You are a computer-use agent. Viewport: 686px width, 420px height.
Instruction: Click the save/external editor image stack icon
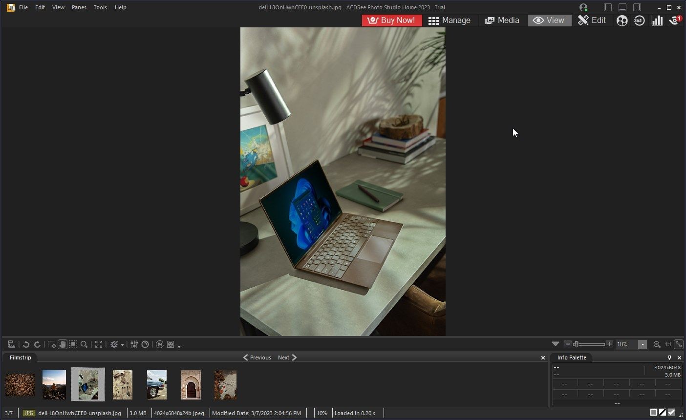tap(11, 344)
